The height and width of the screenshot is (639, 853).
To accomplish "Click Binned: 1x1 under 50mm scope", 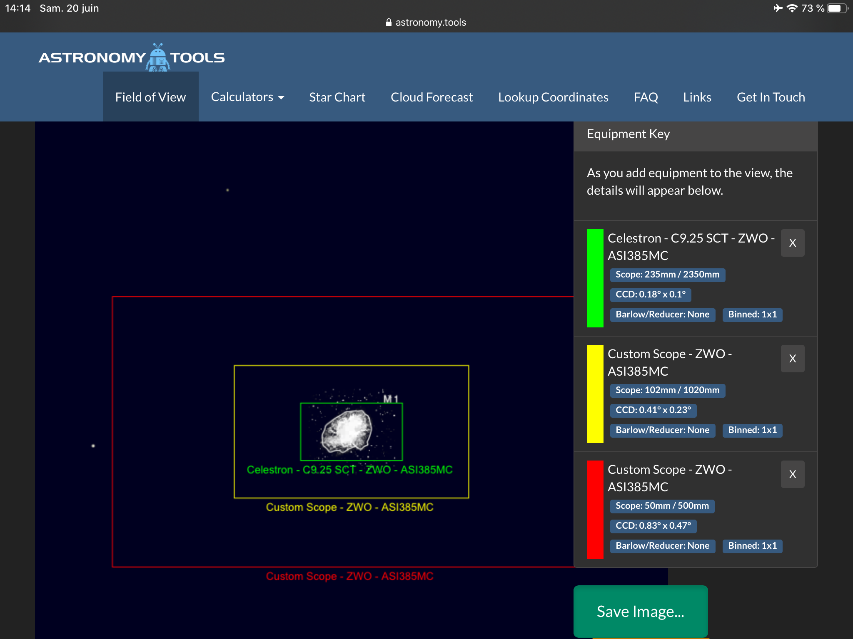I will pyautogui.click(x=753, y=546).
